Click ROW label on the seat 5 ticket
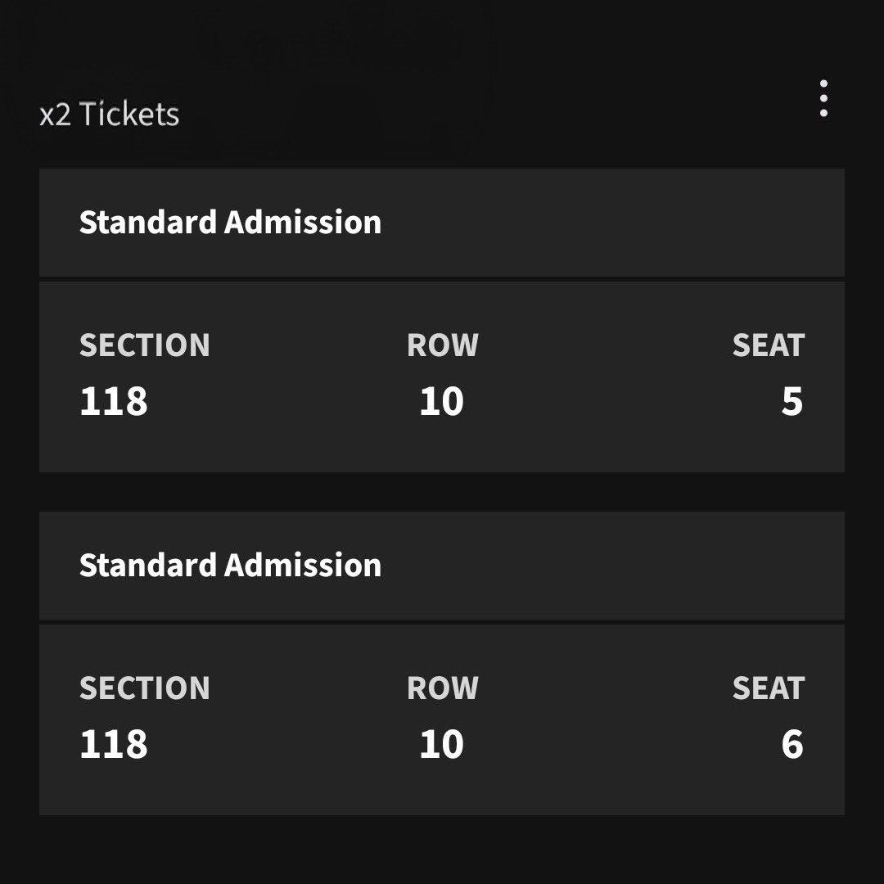 pos(443,345)
